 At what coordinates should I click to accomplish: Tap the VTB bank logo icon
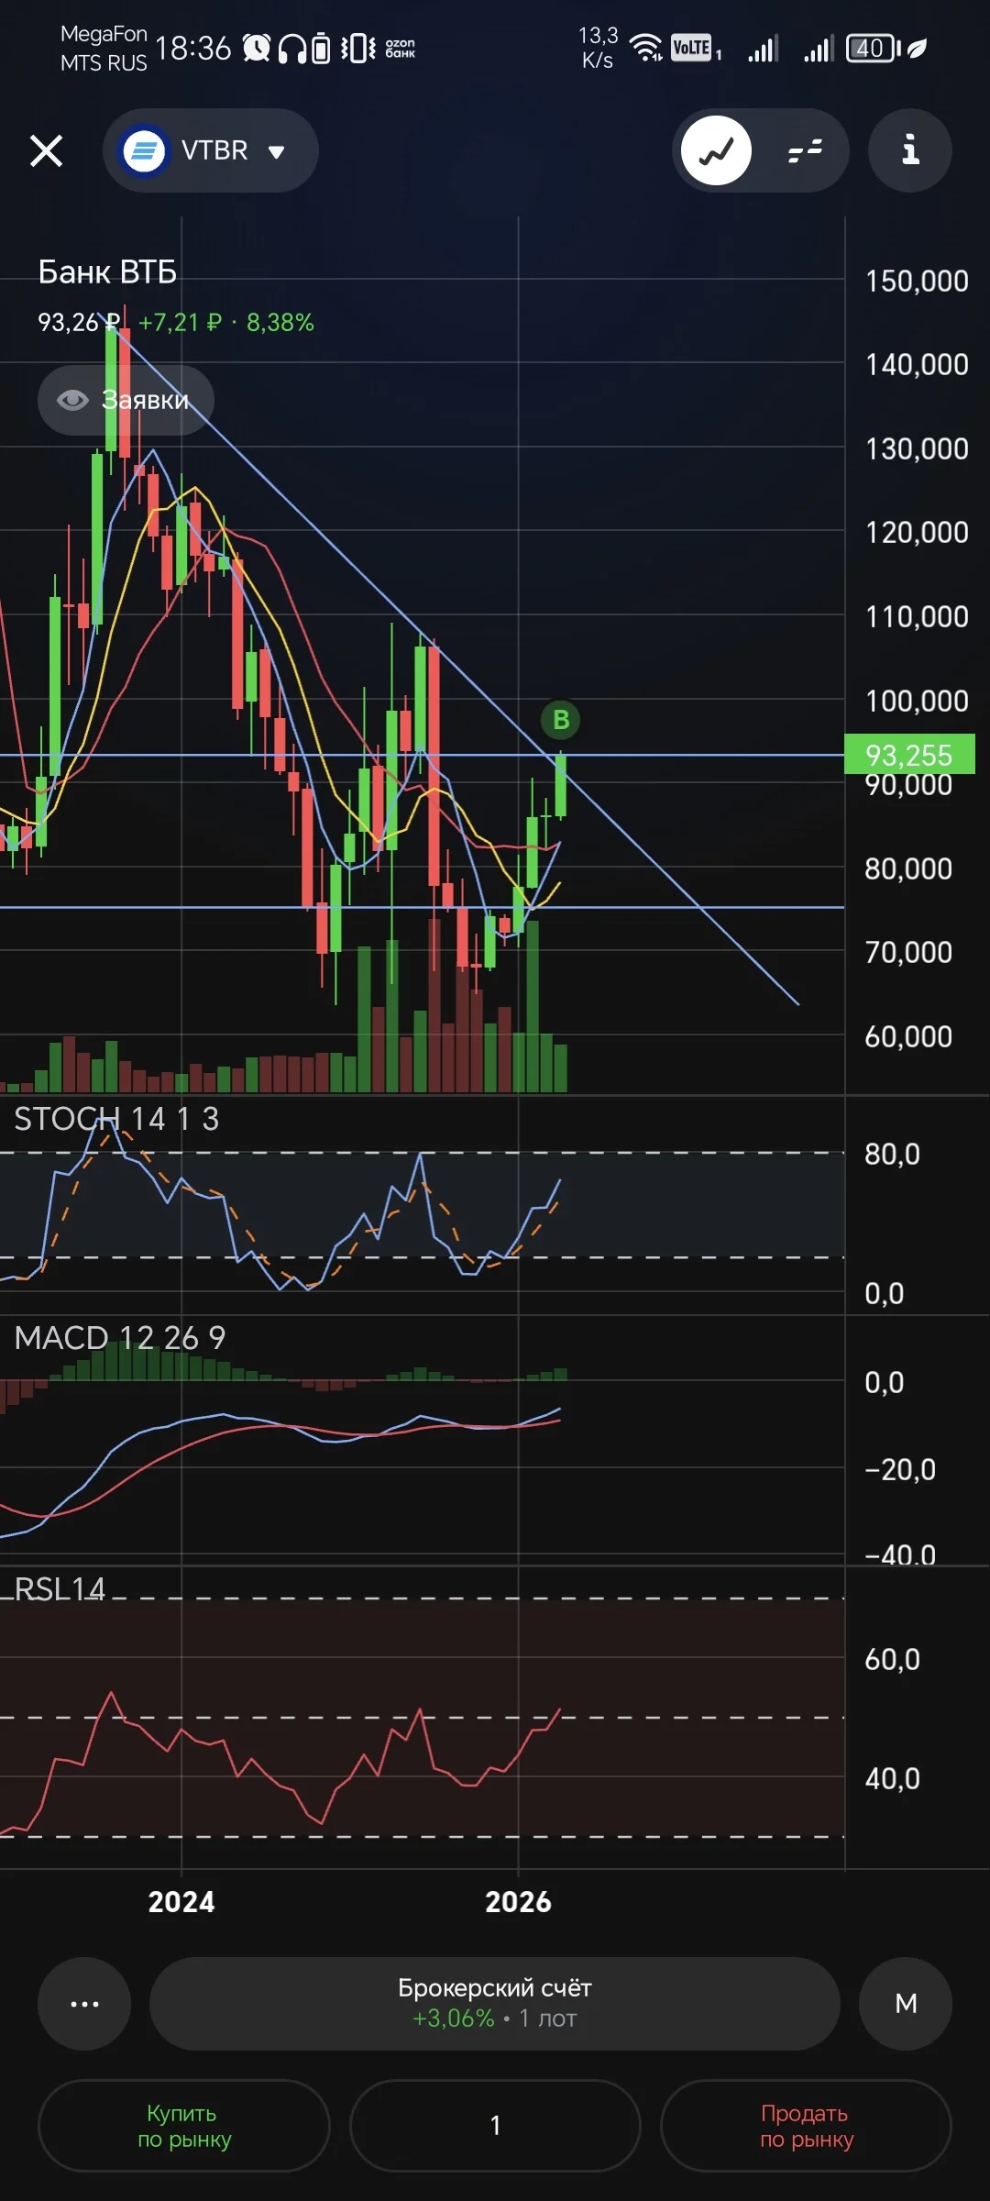144,150
